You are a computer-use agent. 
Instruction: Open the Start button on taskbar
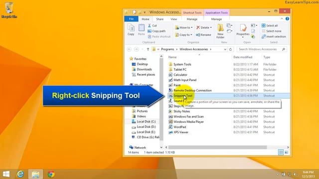[6, 174]
